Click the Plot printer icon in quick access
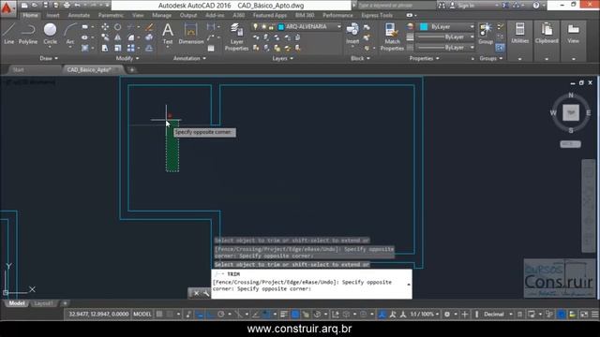This screenshot has height=337, width=600. click(x=67, y=5)
